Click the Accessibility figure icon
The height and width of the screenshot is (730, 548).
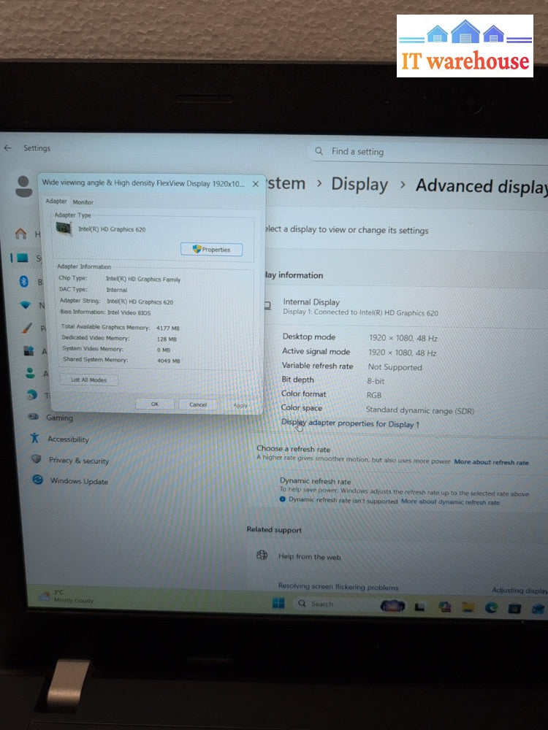(34, 437)
